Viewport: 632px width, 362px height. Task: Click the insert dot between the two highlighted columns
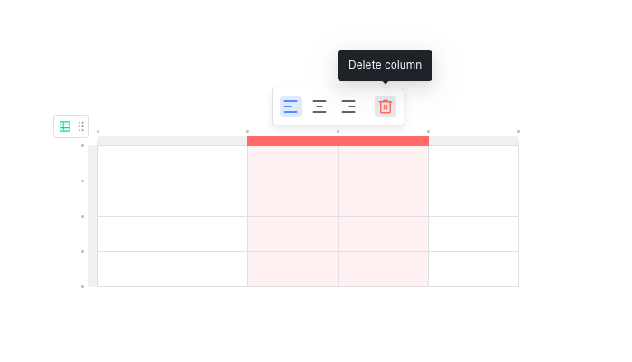pos(338,132)
